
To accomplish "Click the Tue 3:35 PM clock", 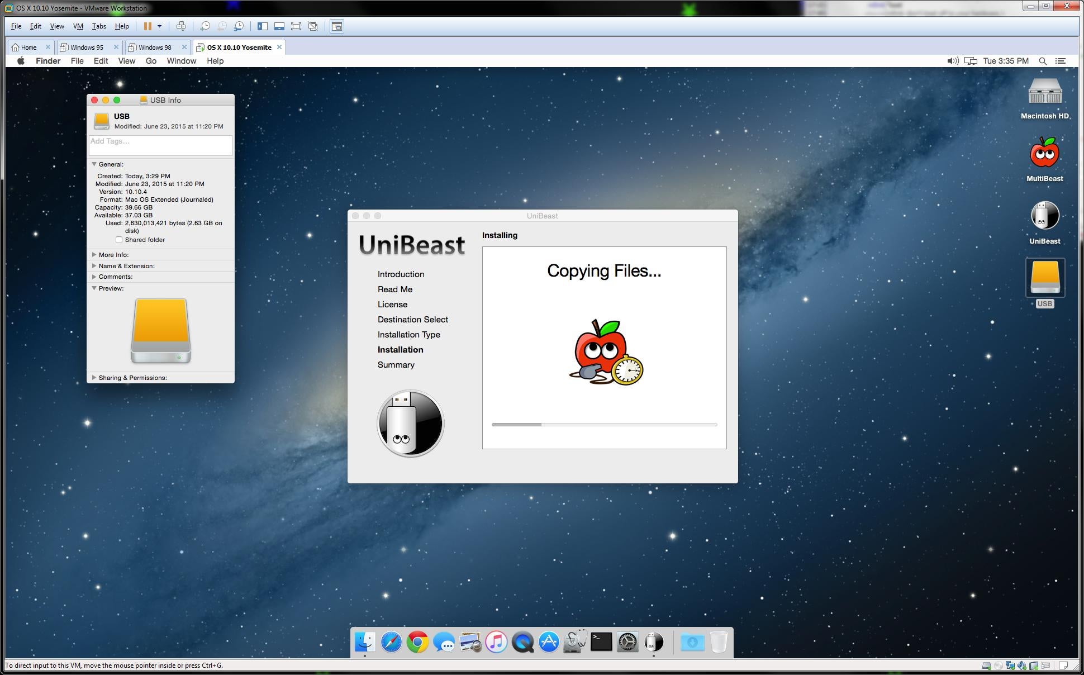I will (x=1006, y=61).
